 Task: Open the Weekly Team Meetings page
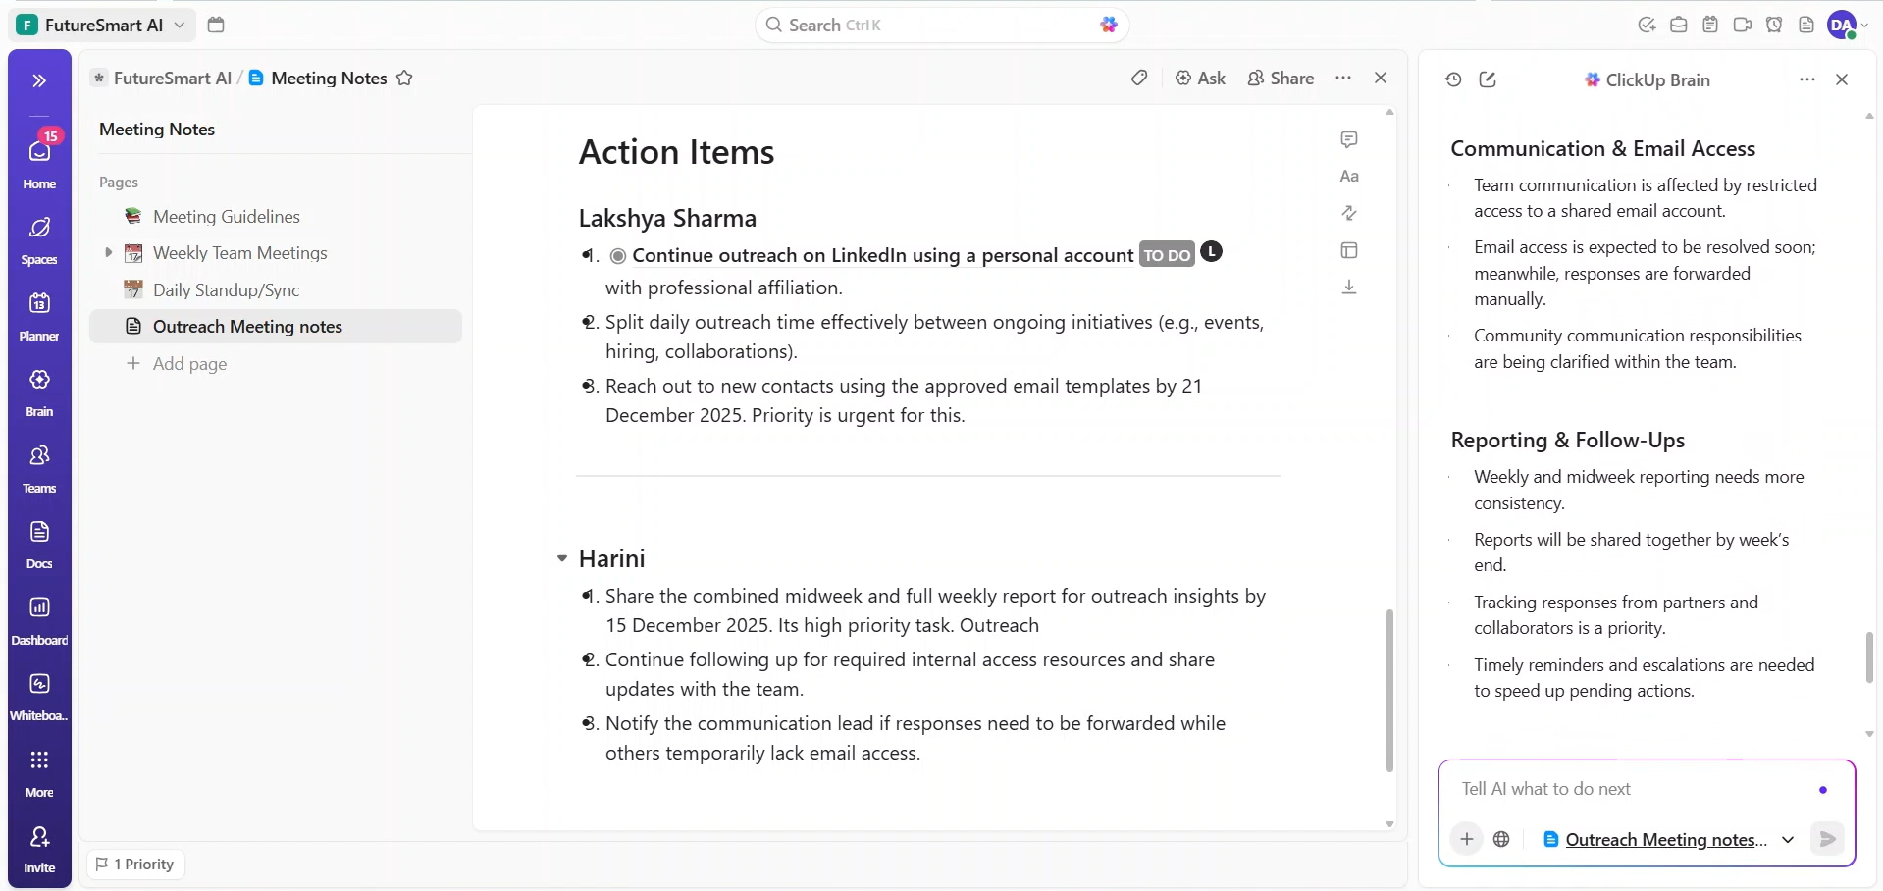click(240, 253)
